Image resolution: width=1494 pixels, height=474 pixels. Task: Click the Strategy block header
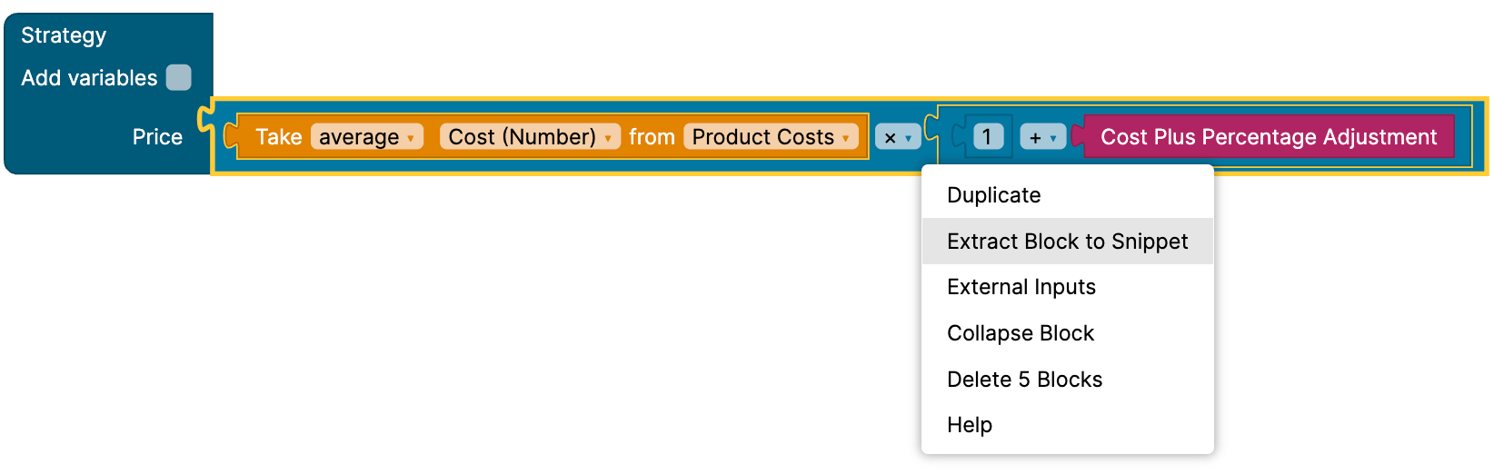tap(64, 35)
